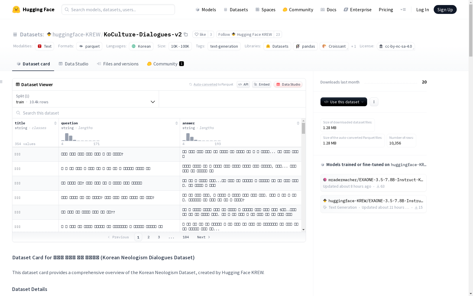Select the parquet format tag
473x296 pixels.
[x=89, y=46]
